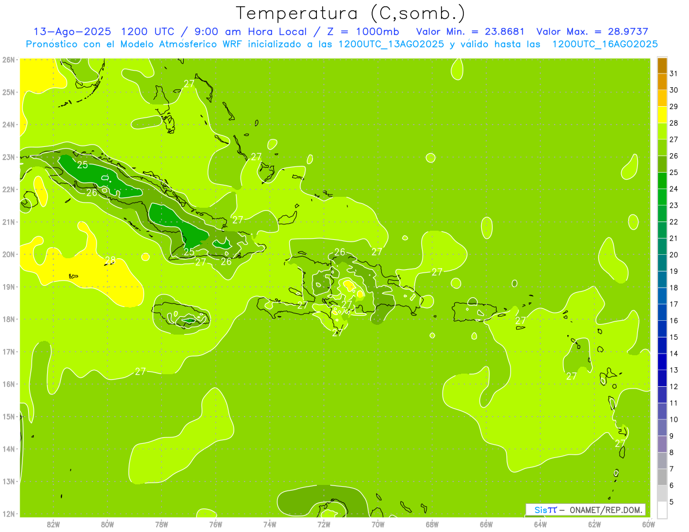Click 'Valor Min. = 23.8681' text
This screenshot has height=532, width=689.
470,32
